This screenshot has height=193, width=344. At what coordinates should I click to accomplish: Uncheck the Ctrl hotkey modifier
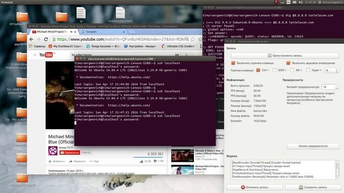pos(258,70)
